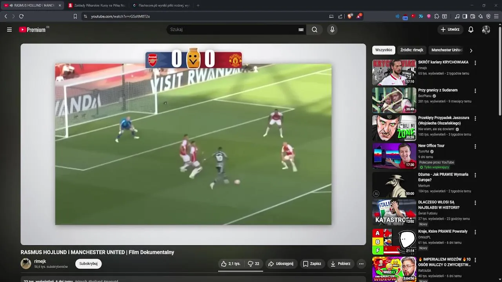Start voice search with microphone
Viewport: 502px width, 282px height.
332,29
